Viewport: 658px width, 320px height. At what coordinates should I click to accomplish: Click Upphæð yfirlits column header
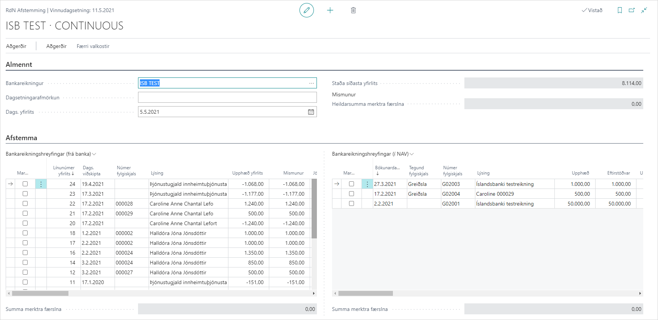247,173
